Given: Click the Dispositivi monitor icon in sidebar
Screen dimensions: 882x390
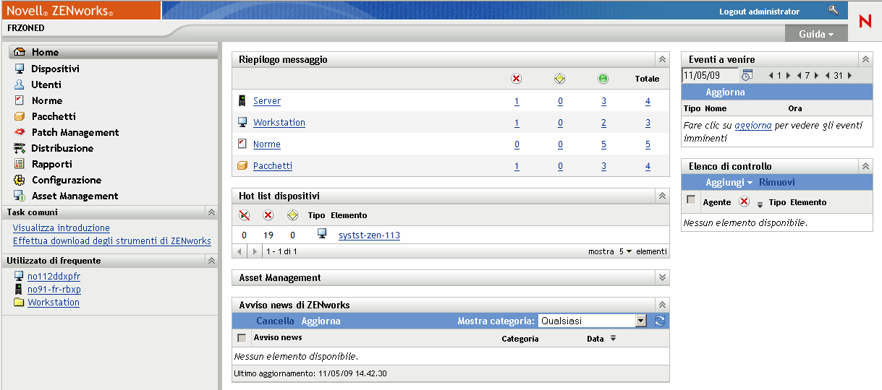Looking at the screenshot, I should click(20, 69).
